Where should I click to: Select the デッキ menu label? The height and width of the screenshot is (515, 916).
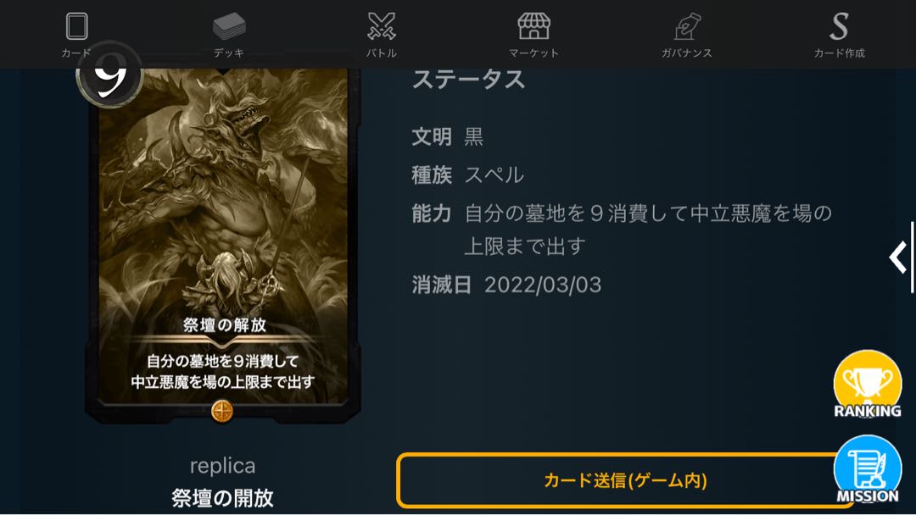coord(229,53)
